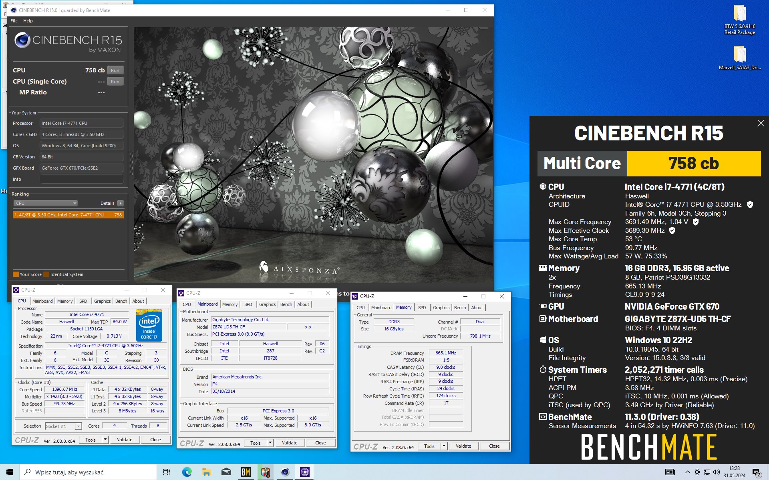Switch to CPU tab in Memory CPU-Z window
Viewport: 769px width, 480px height.
[x=360, y=308]
